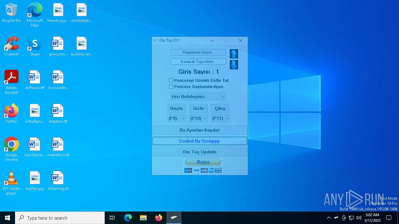The height and width of the screenshot is (224, 399).
Task: Click 'Bu Ayarları Kaydet' button
Action: (199, 130)
